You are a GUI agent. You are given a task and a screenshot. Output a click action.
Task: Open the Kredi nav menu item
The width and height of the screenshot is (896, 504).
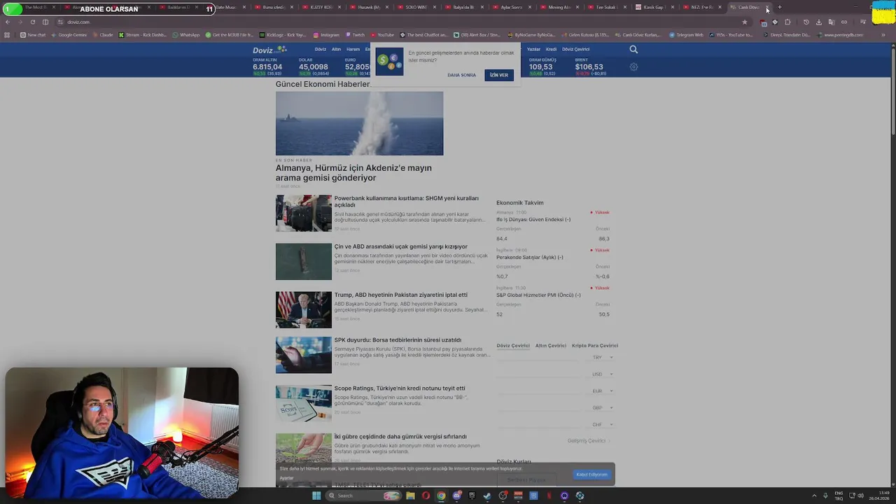point(551,50)
